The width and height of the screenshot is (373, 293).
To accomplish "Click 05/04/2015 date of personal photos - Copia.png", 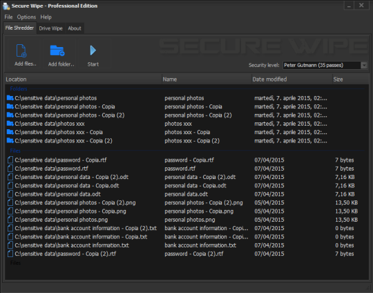I will click(269, 211).
